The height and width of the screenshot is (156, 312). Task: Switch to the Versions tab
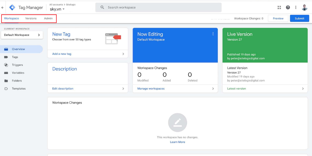[x=31, y=18]
